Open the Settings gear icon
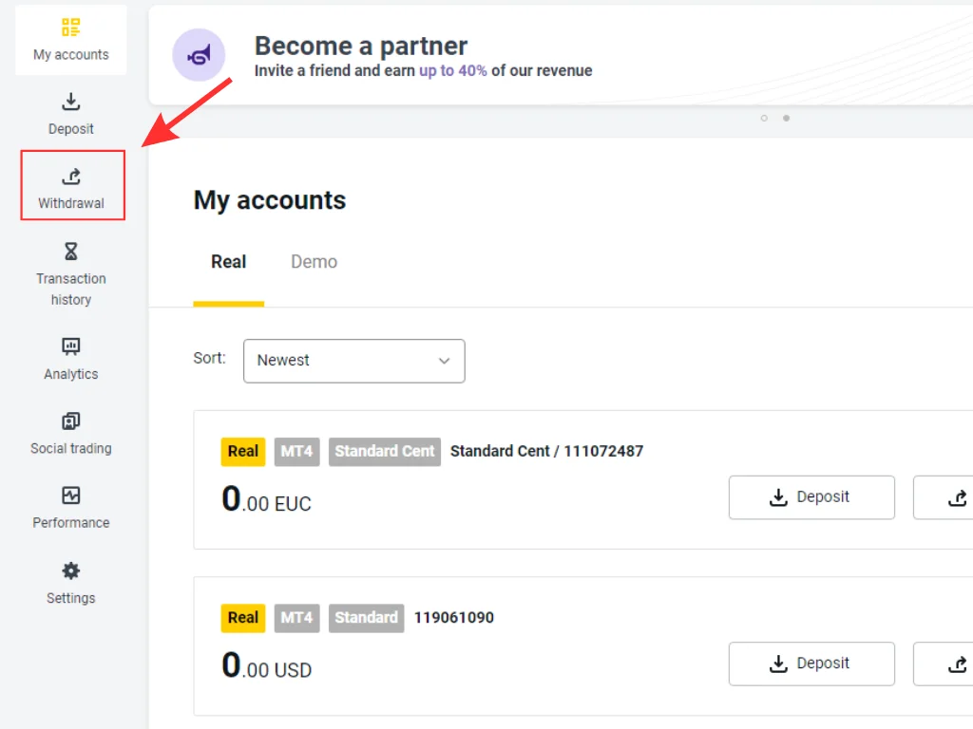This screenshot has width=973, height=729. [x=71, y=570]
